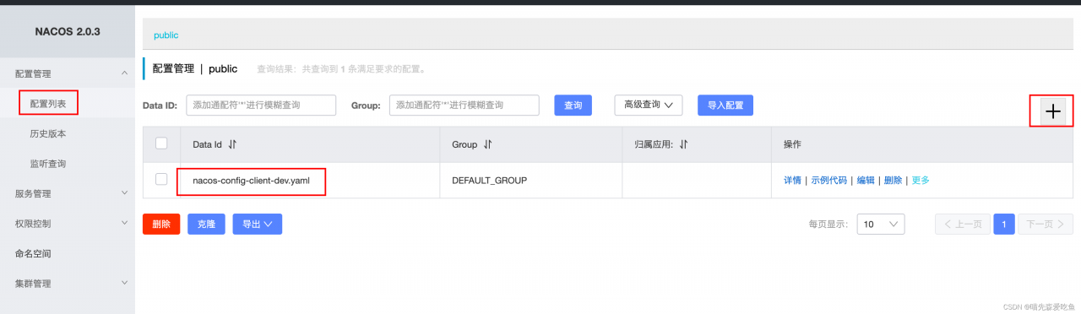The image size is (1081, 314).
Task: Click the 导入配置 import button
Action: click(725, 105)
